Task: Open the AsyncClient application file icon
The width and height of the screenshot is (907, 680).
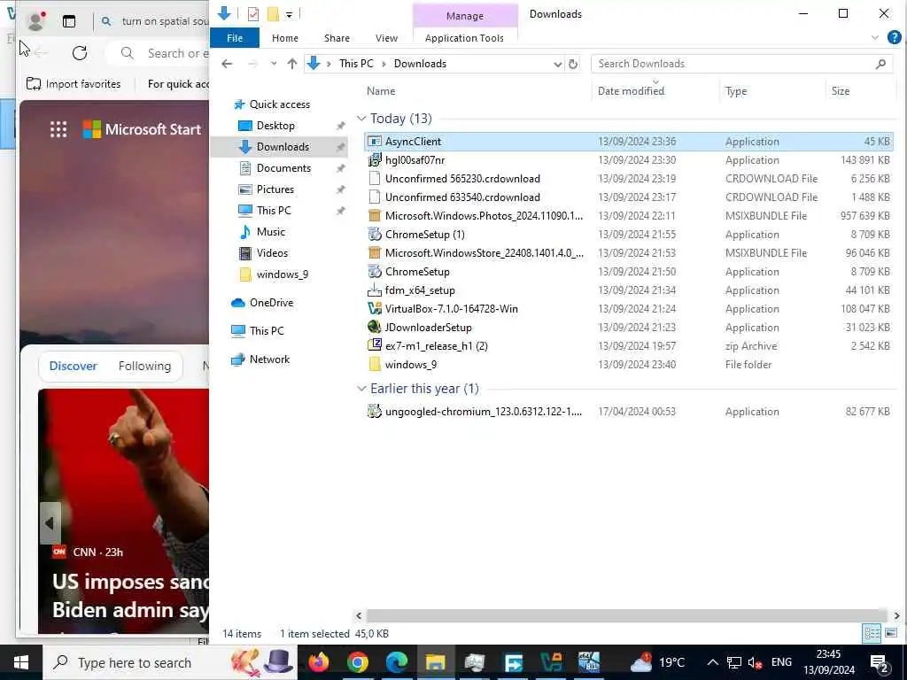Action: click(x=375, y=142)
